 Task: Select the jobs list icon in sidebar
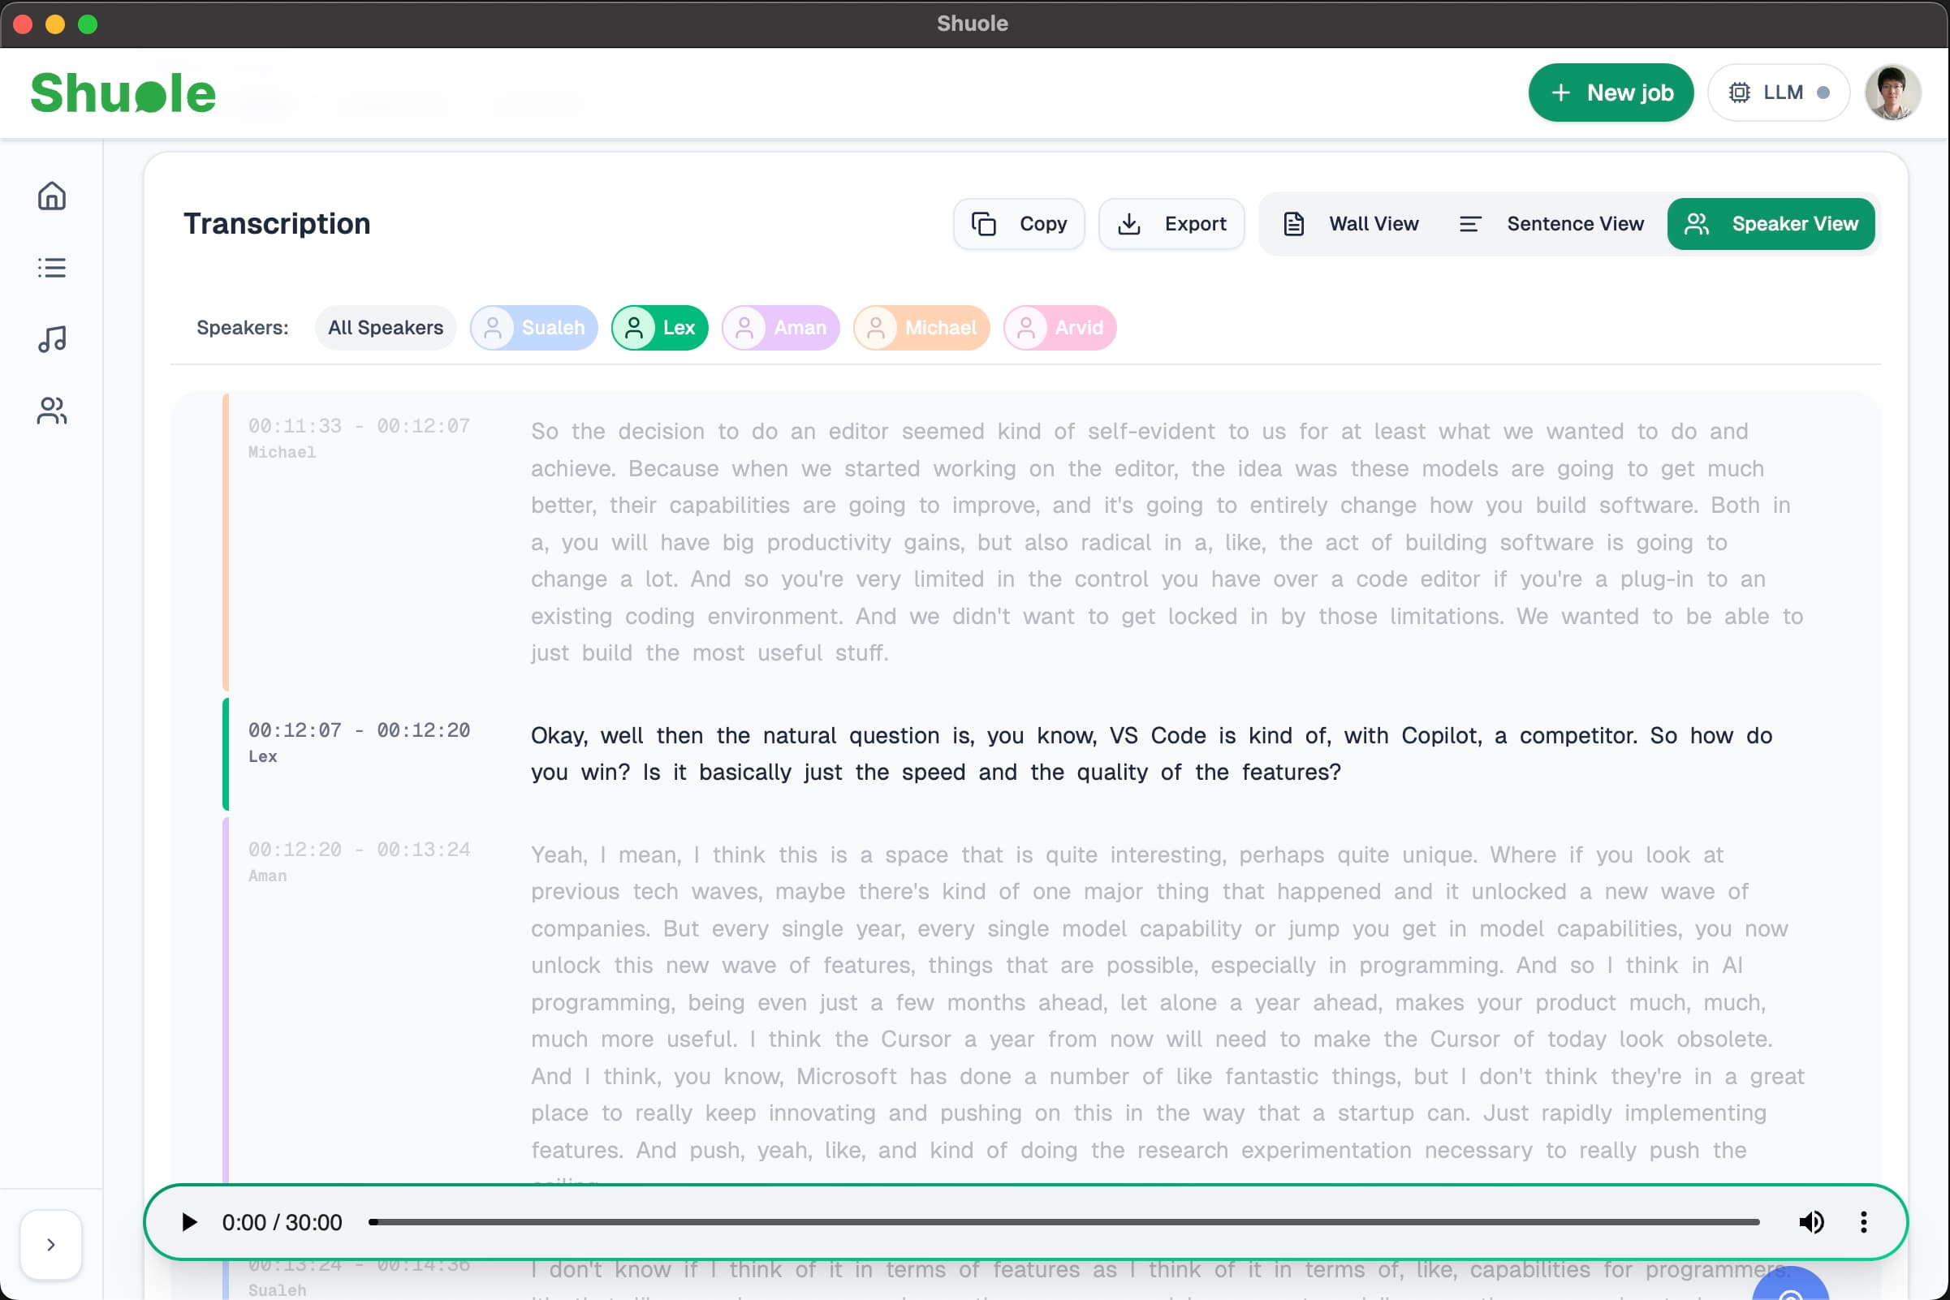click(51, 267)
